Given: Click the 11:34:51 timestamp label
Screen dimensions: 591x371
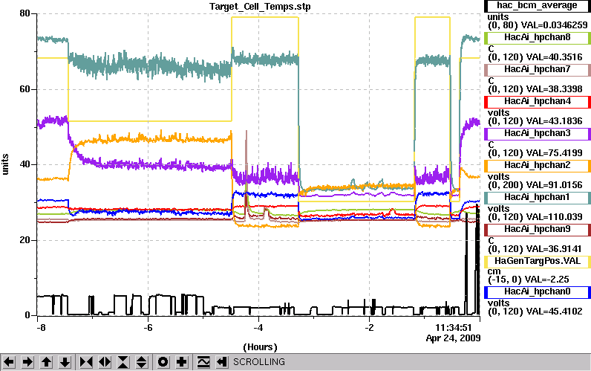Looking at the screenshot, I should (454, 327).
